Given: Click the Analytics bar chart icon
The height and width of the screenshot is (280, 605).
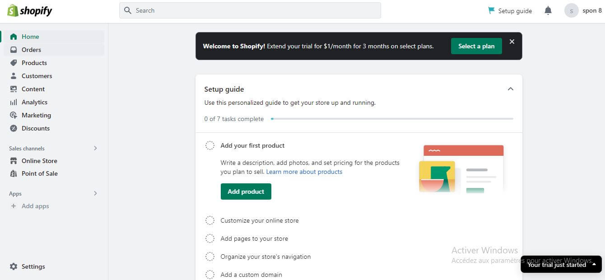Looking at the screenshot, I should (x=14, y=102).
